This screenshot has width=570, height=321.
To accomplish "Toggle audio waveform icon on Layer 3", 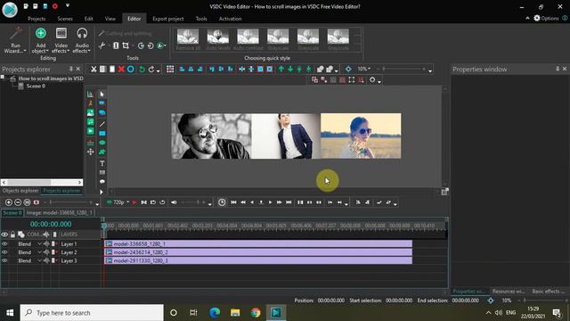I will 46,260.
